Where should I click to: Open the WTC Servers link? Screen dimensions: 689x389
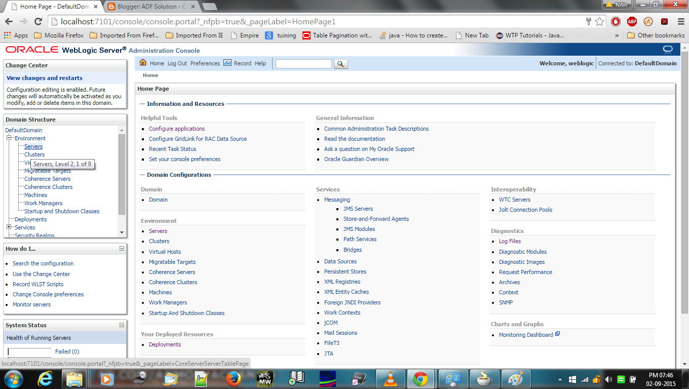click(x=515, y=200)
